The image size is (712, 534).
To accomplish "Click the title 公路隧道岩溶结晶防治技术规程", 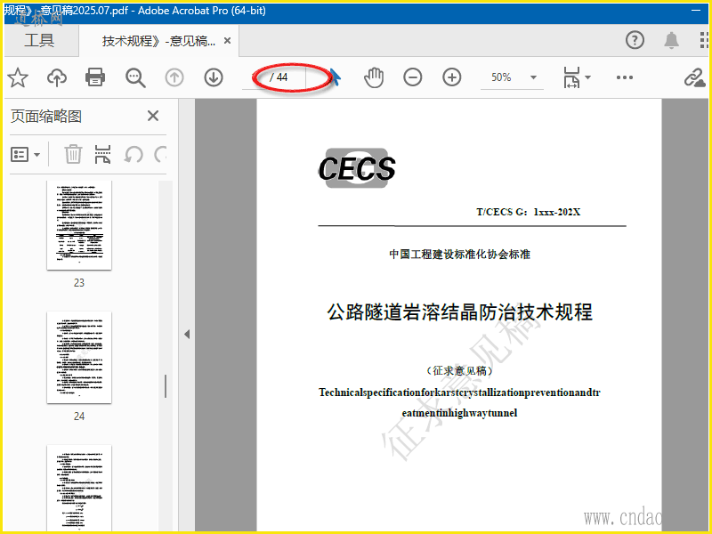I will point(459,312).
